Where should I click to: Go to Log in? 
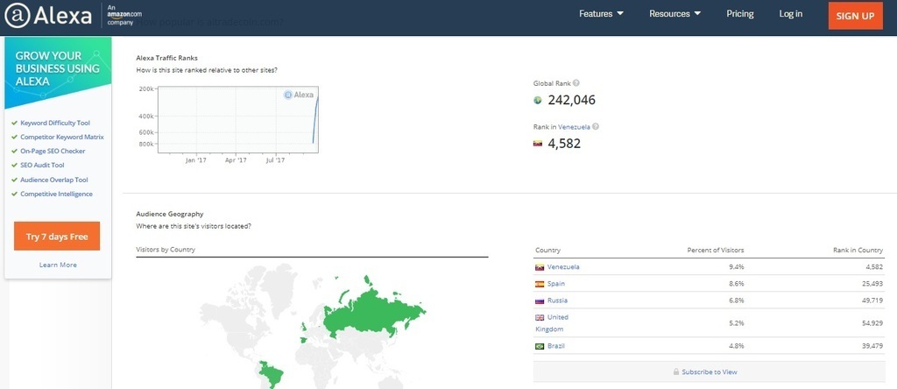(791, 14)
